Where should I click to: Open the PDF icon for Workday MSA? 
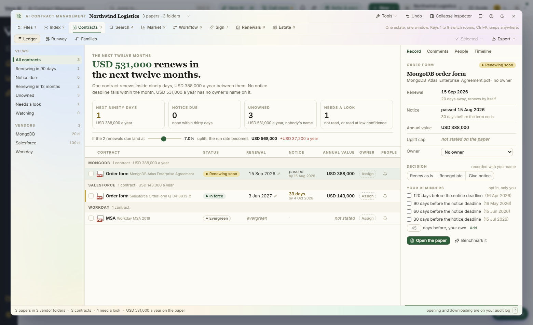click(100, 218)
